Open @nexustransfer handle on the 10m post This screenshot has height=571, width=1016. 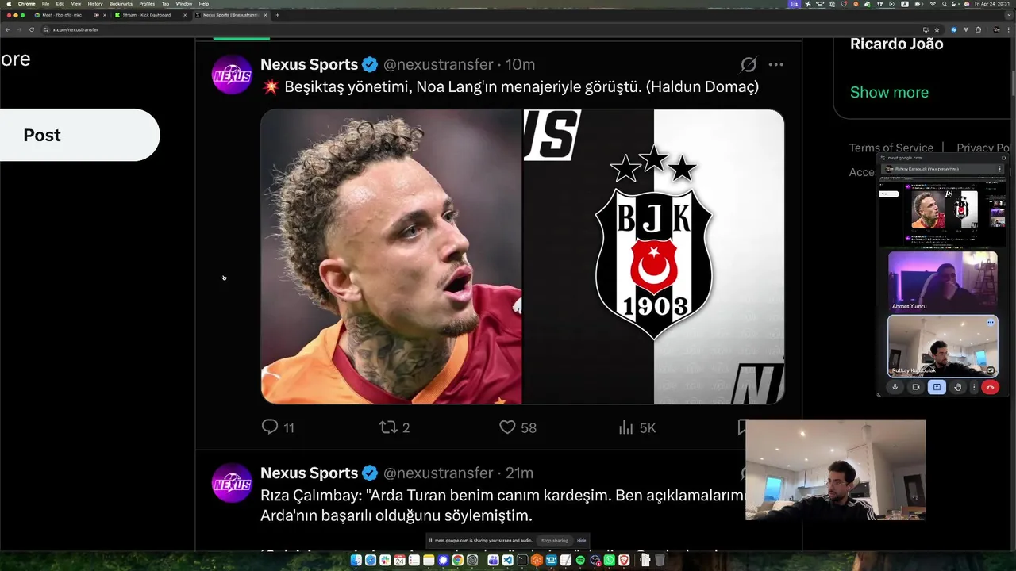(x=438, y=64)
